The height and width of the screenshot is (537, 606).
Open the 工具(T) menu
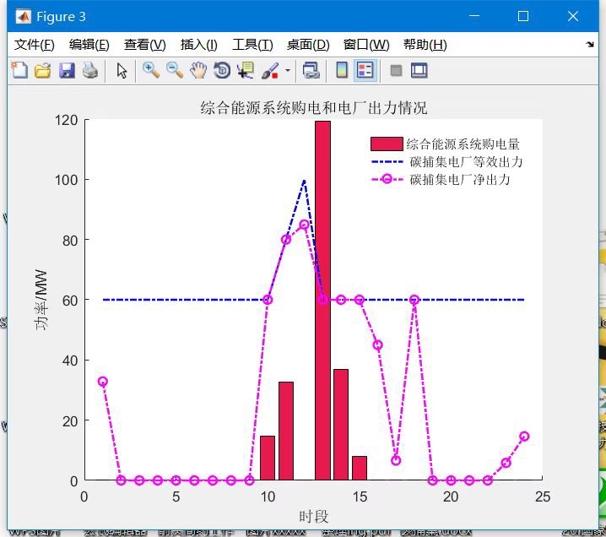252,45
